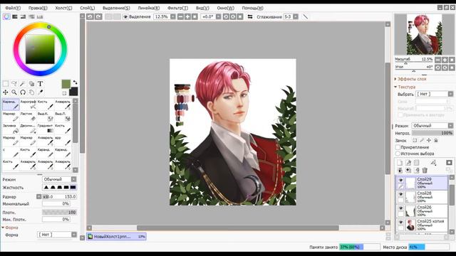Click the straight line drawing mode icon
The height and width of the screenshot is (256, 456).
(x=305, y=16)
